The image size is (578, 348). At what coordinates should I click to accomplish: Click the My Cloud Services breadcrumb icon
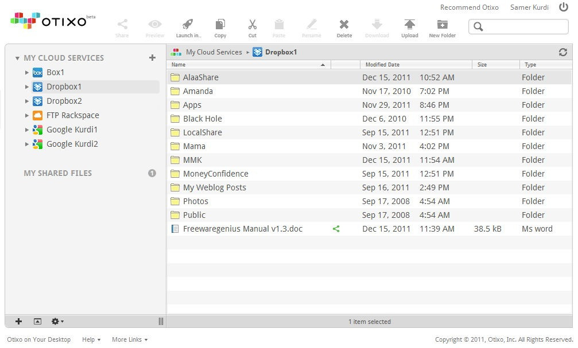click(x=176, y=52)
